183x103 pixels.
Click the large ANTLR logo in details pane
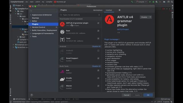tap(109, 19)
